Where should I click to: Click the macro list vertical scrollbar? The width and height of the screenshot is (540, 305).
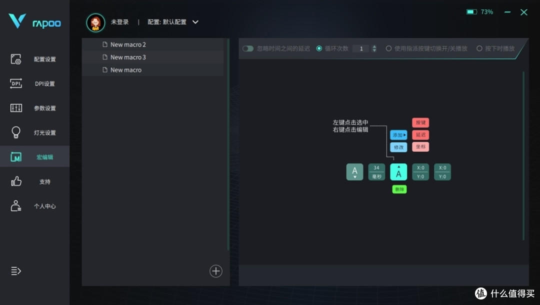(x=228, y=144)
